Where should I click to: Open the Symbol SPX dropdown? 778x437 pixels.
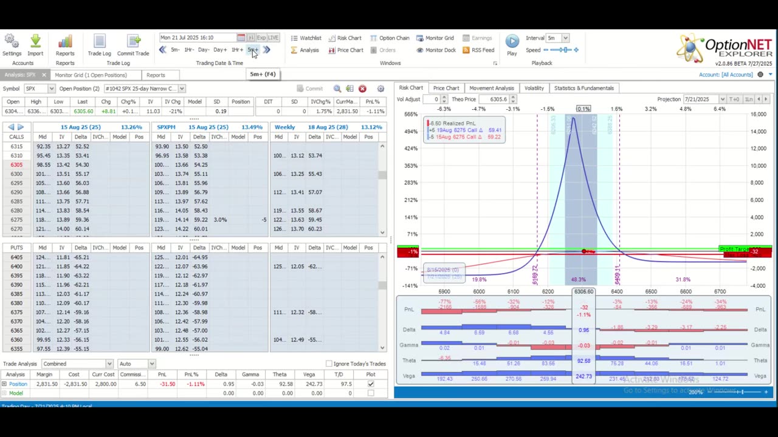[x=51, y=89]
